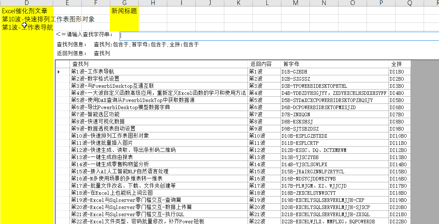Viewport: 439px width, 224px height.
Task: Select the 第4波 自定义函数高级应用 entry
Action: (159, 93)
